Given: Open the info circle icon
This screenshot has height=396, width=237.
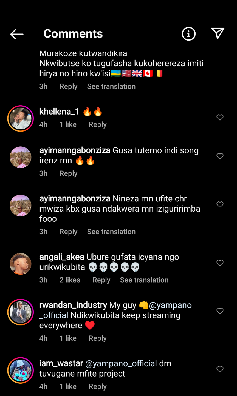Looking at the screenshot, I should 188,34.
